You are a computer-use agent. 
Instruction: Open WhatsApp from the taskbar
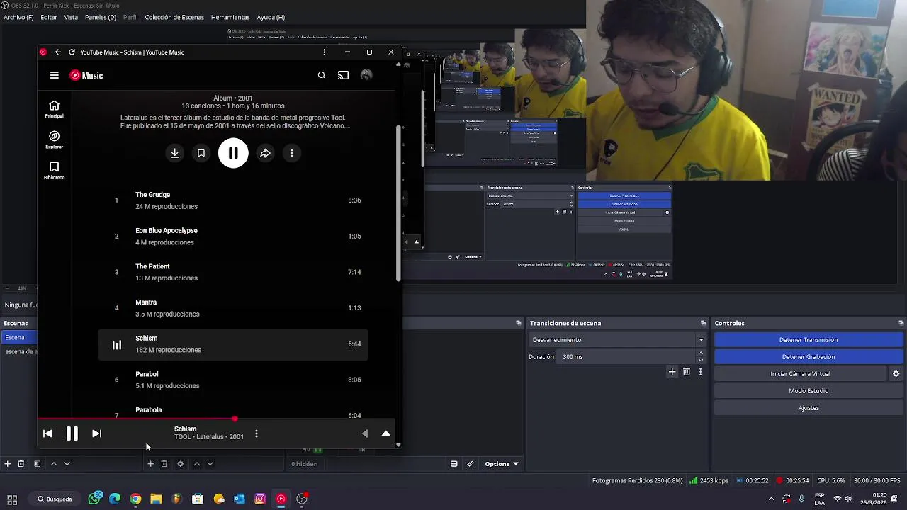[94, 499]
